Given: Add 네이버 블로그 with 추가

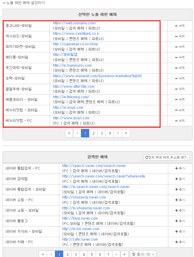Looking at the screenshot, I should pos(180,221).
